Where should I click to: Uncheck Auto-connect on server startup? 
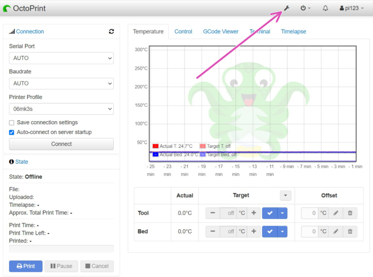point(12,132)
